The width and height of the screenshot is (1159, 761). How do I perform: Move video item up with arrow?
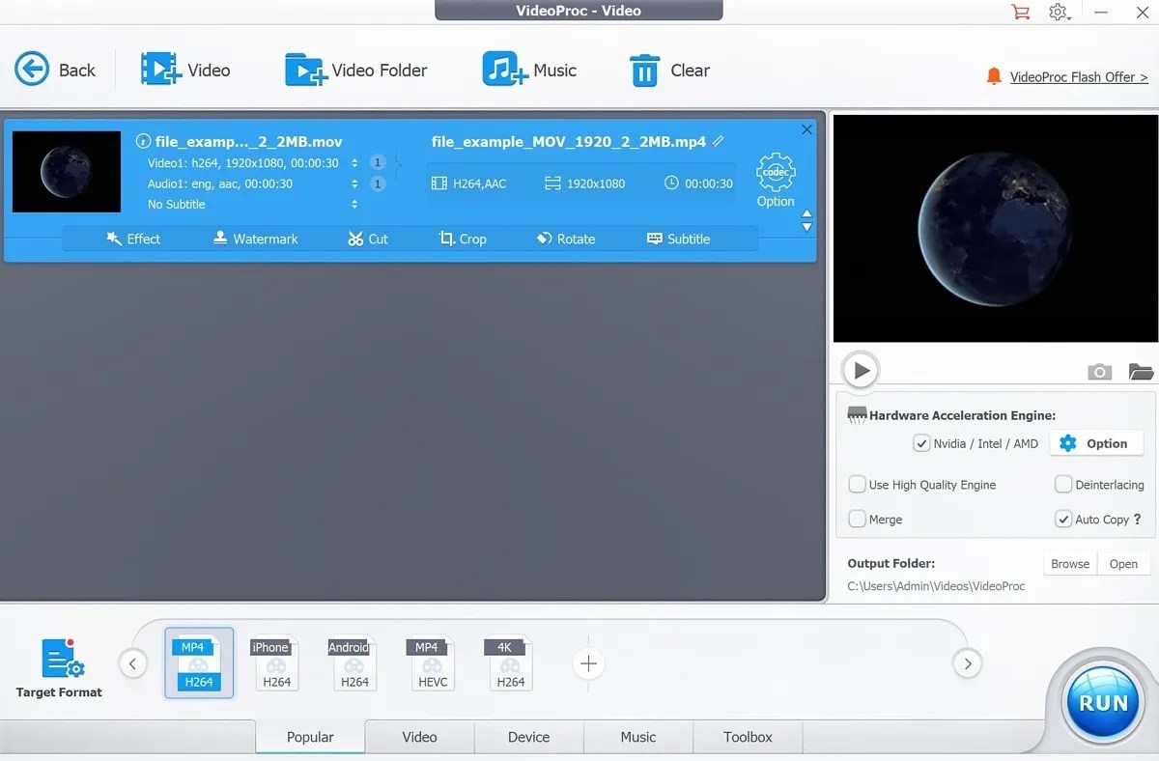click(807, 214)
